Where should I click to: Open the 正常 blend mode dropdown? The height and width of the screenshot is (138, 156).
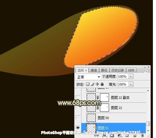[x=88, y=77]
